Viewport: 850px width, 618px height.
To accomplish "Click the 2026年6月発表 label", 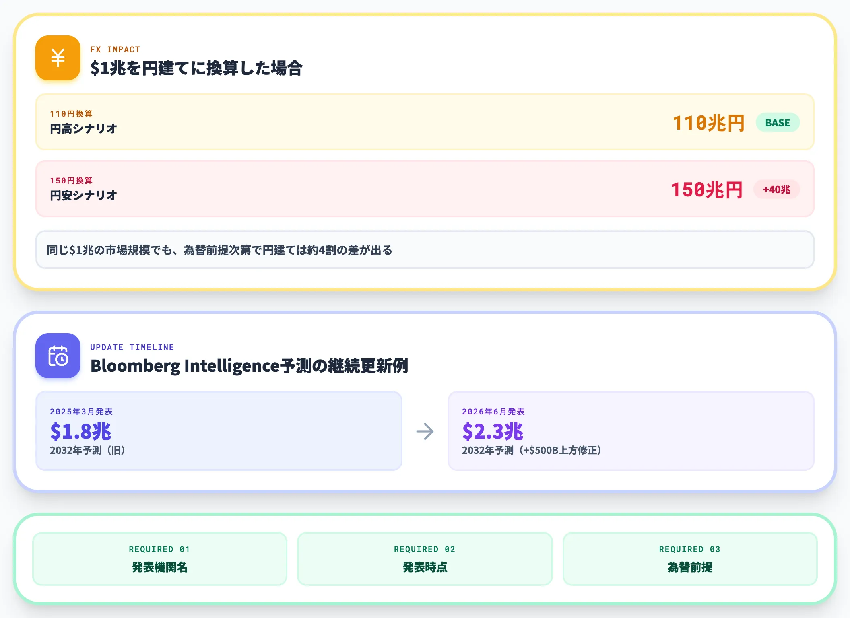I will 493,412.
